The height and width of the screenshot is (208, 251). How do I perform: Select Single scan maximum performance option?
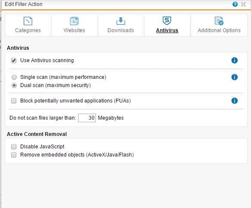[14, 77]
